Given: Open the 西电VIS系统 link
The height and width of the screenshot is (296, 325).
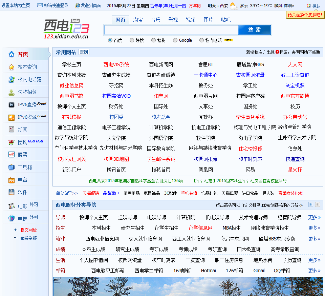Looking at the screenshot, I should (116, 65).
